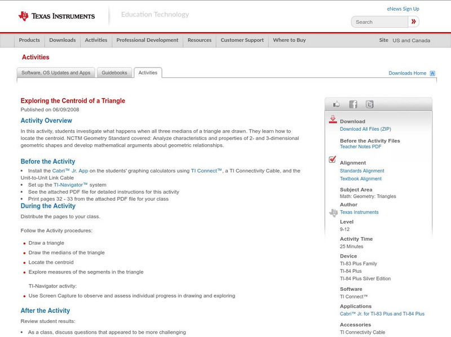
Task: Click the 'TI-83 Plus Family' device entry
Action: (x=359, y=264)
